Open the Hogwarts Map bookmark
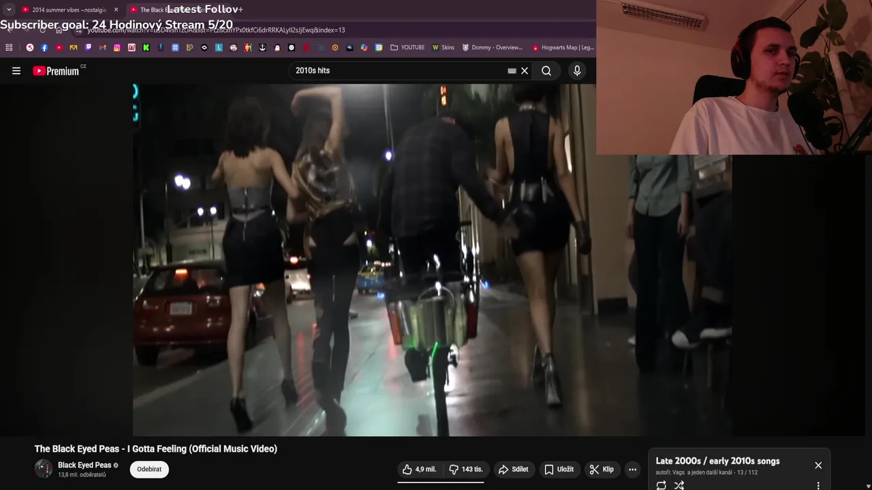The width and height of the screenshot is (872, 490). pyautogui.click(x=563, y=48)
